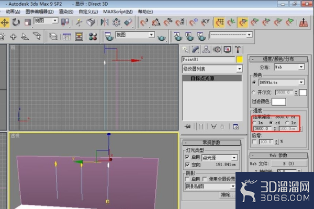This screenshot has width=314, height=209.
Task: Click the yellow object color swatch
Action: (240, 59)
